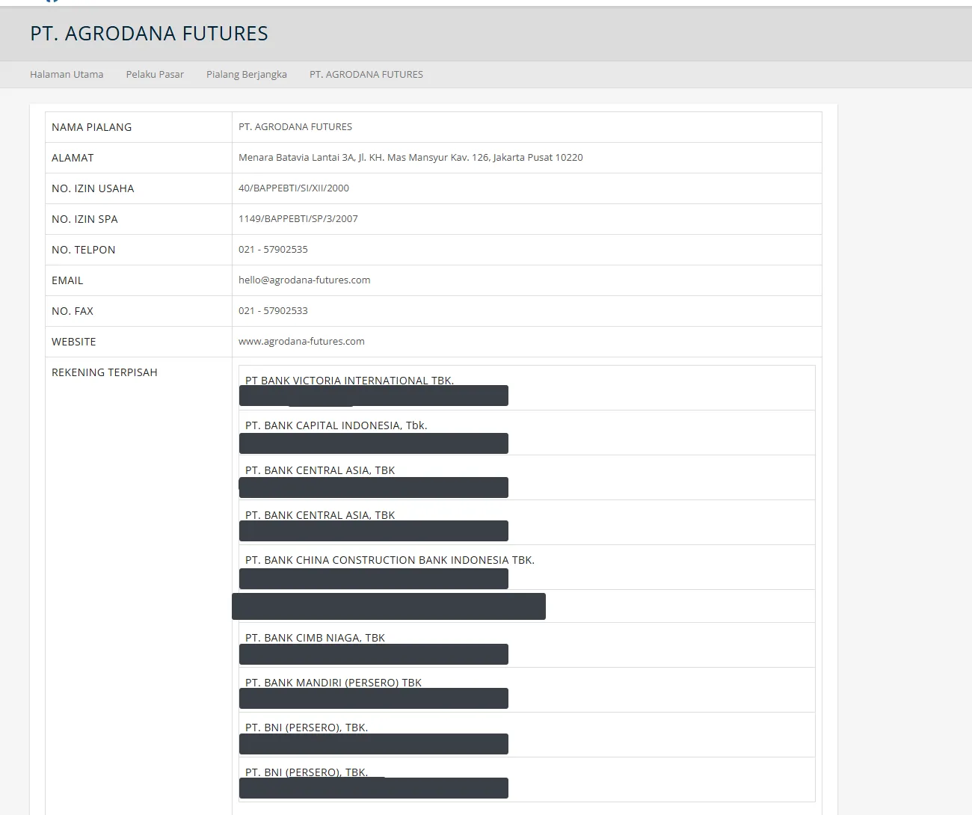Image resolution: width=972 pixels, height=815 pixels.
Task: Click phone number 021 - 57902535
Action: [273, 250]
